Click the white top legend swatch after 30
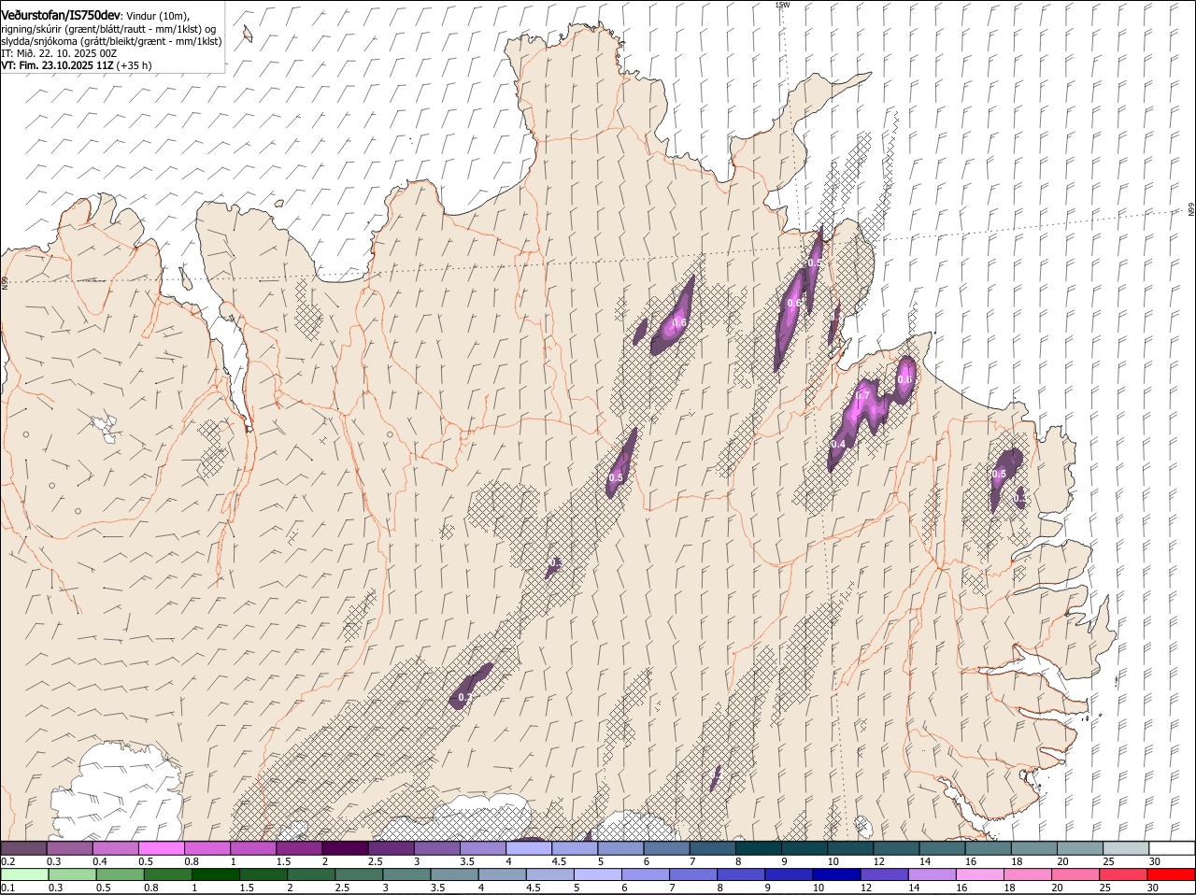Screen dimensions: 1196x895 tap(1173, 848)
